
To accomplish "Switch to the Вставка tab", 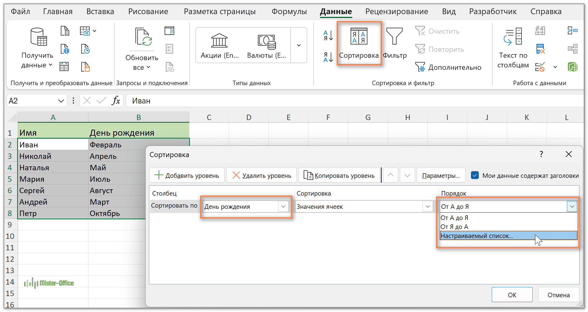I will coord(100,11).
